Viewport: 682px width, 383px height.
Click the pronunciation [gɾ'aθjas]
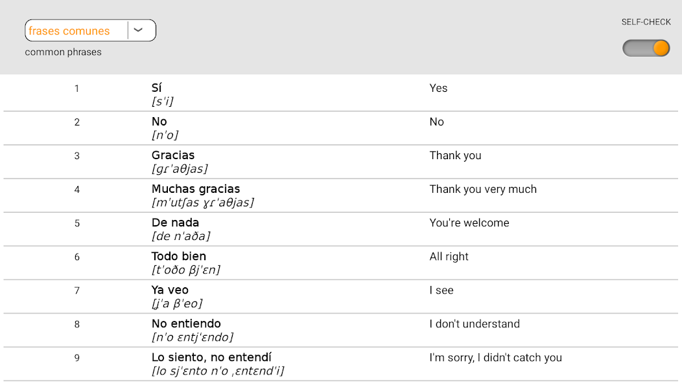180,168
